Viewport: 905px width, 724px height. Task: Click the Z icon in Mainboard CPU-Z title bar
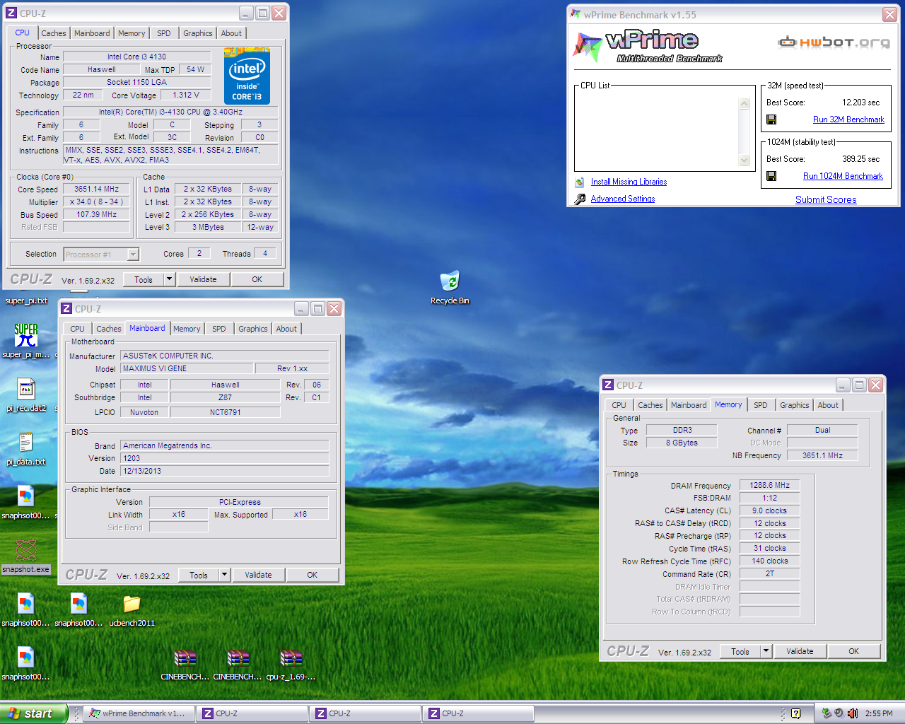coord(66,309)
